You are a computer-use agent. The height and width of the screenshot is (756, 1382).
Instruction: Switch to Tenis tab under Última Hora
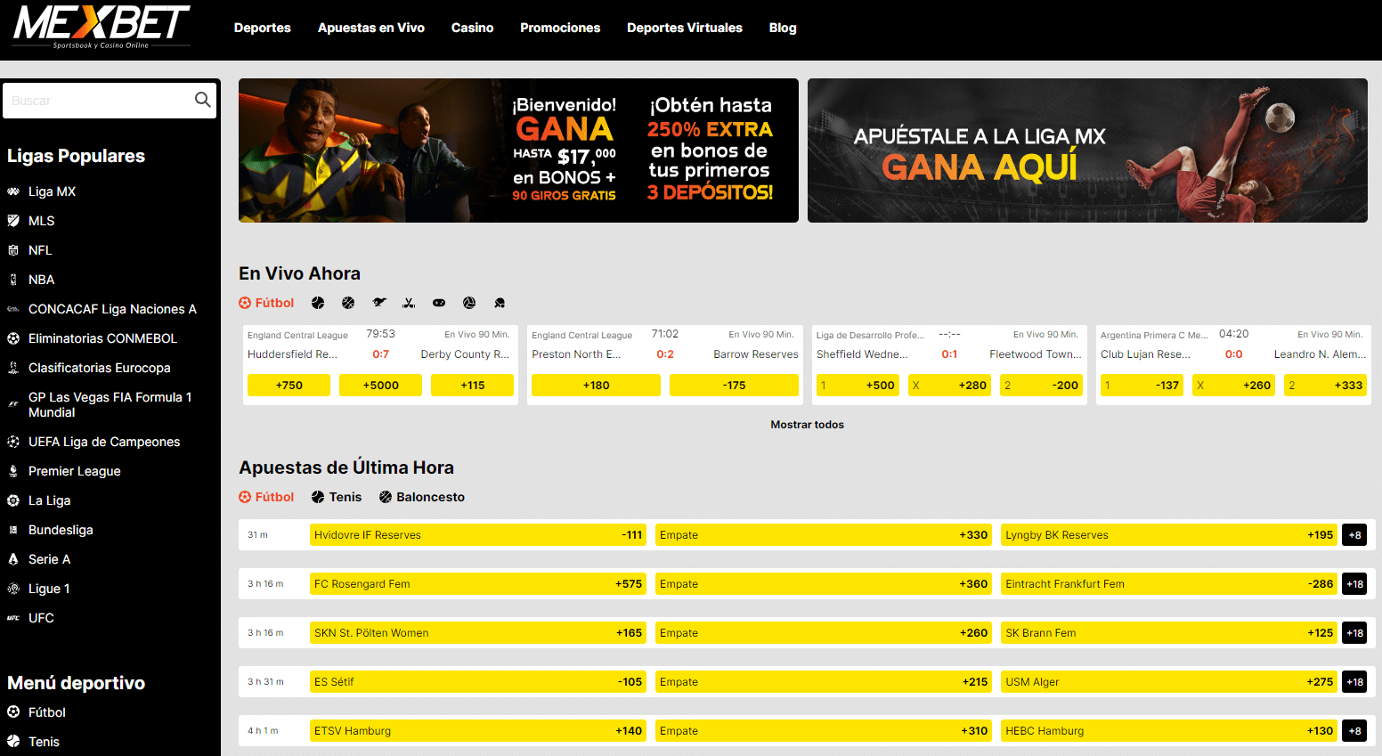336,497
